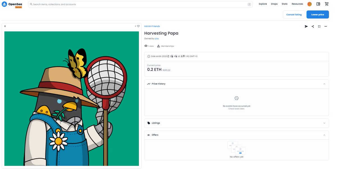Screen dimensions: 337x169
Task: Click the 'No offers yet' text
Action: point(236,157)
